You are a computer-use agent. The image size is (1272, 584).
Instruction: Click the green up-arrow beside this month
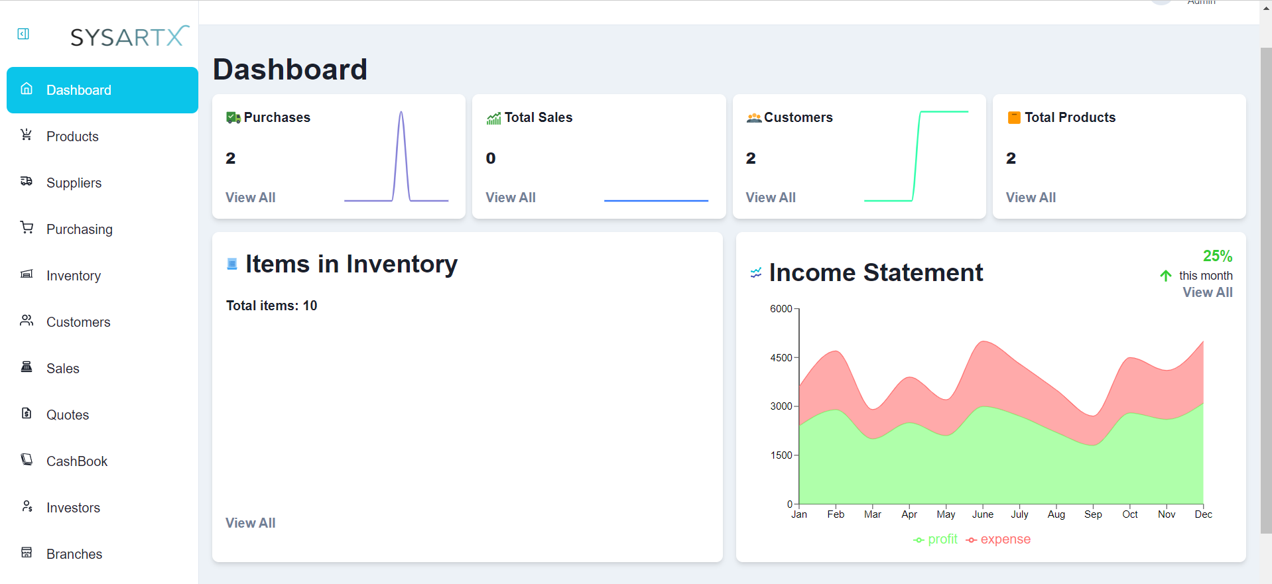pyautogui.click(x=1166, y=275)
